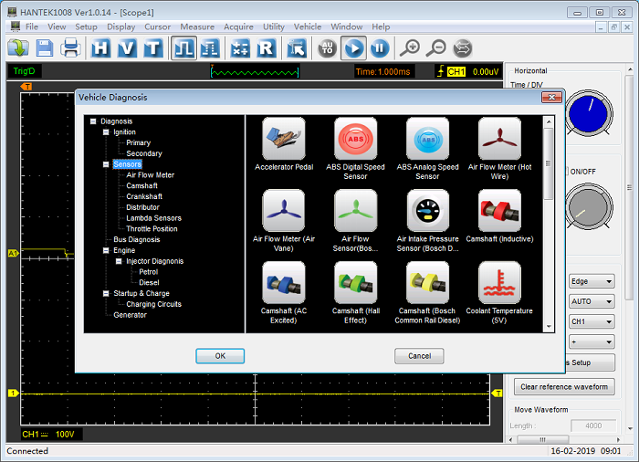This screenshot has height=462, width=639.
Task: Choose the ABS Digital Speed Sensor icon
Action: 355,140
